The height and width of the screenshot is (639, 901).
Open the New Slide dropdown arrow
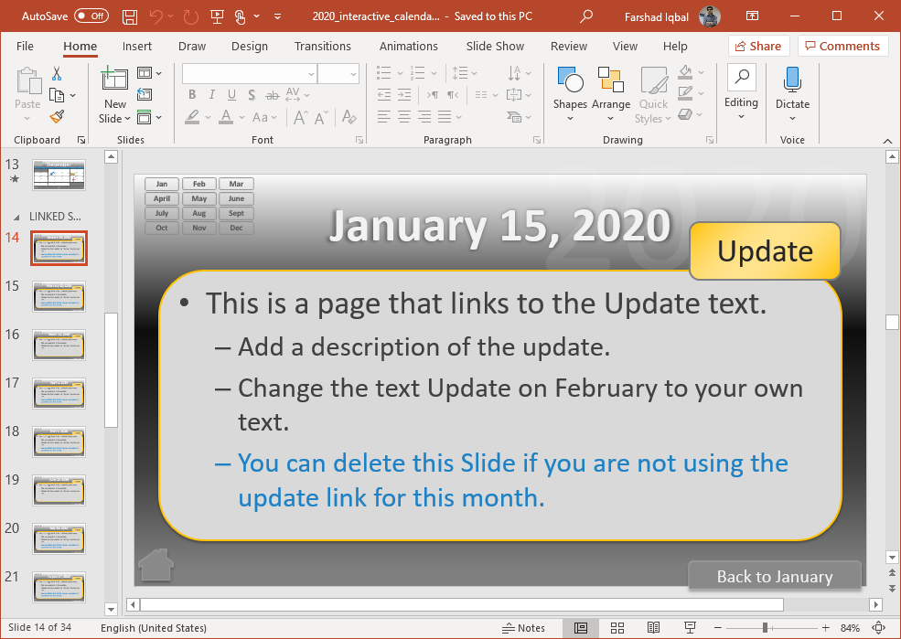tap(115, 118)
